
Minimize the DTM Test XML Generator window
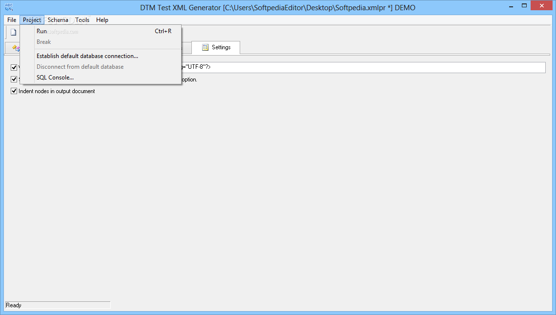point(511,6)
